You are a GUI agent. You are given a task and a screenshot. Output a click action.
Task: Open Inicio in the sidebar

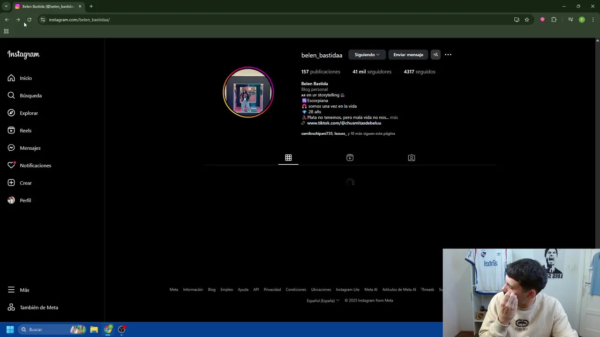coord(26,78)
